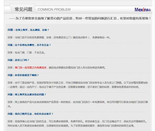The image size is (155, 131).
Task: Click the trailing 决。 line of the after-sales answer
Action: tap(9, 106)
